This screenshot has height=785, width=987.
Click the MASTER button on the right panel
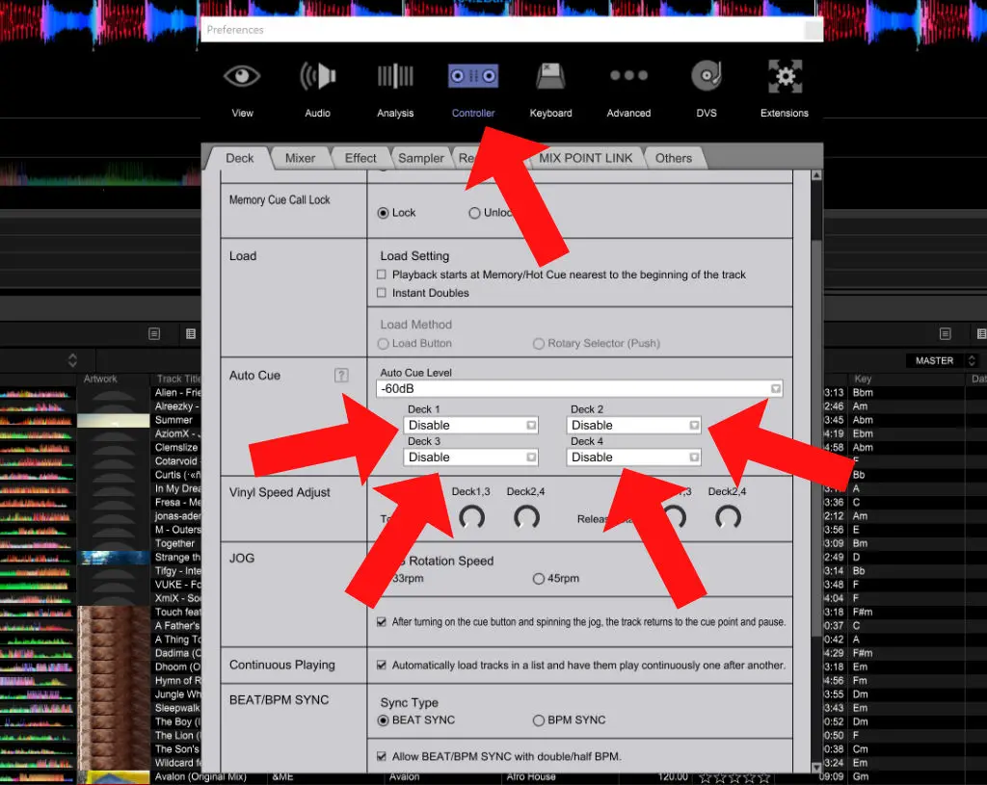point(931,360)
